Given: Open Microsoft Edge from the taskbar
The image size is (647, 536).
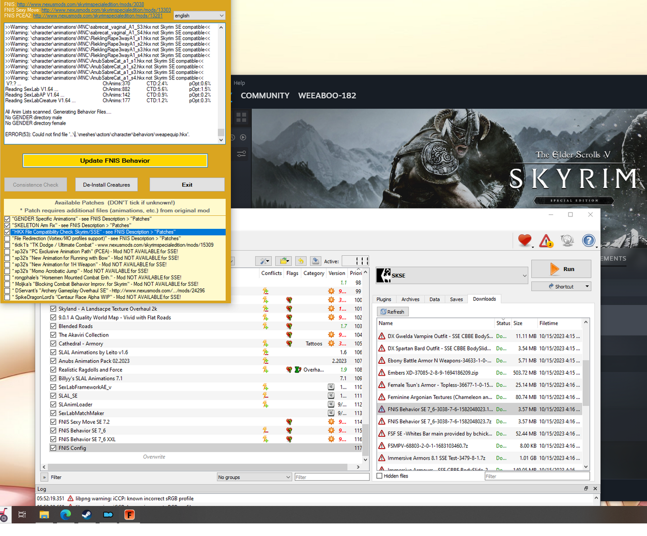Looking at the screenshot, I should click(x=65, y=515).
